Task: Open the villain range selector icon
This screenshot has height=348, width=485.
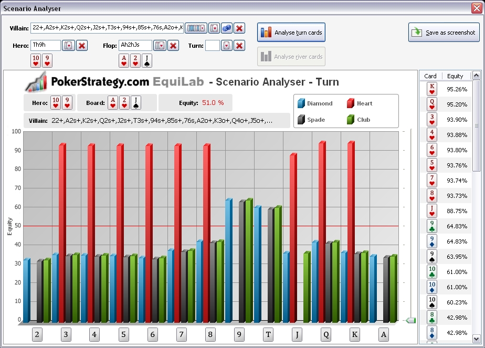Action: (195, 28)
